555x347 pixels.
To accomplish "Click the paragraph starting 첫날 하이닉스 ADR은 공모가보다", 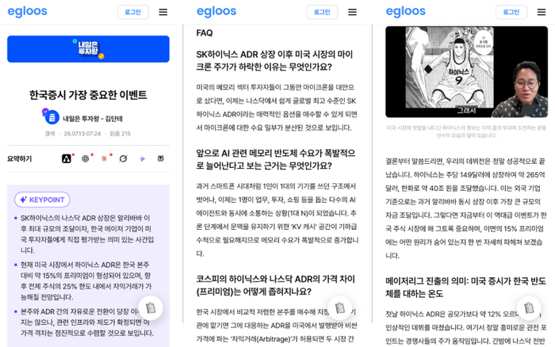I will click(x=465, y=327).
